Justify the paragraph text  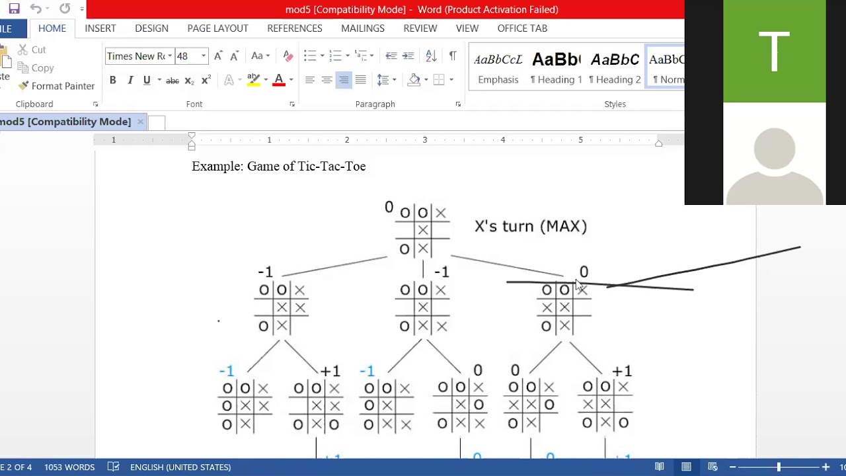point(361,80)
